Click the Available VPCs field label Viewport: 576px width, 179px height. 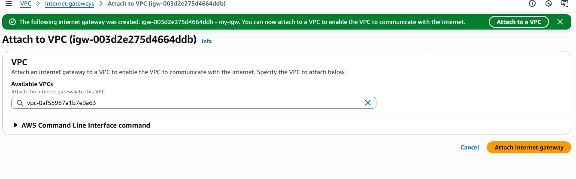pyautogui.click(x=32, y=84)
